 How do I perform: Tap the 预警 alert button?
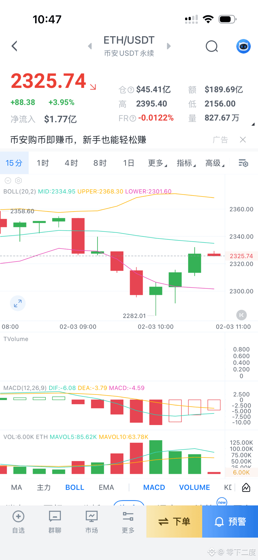click(230, 521)
